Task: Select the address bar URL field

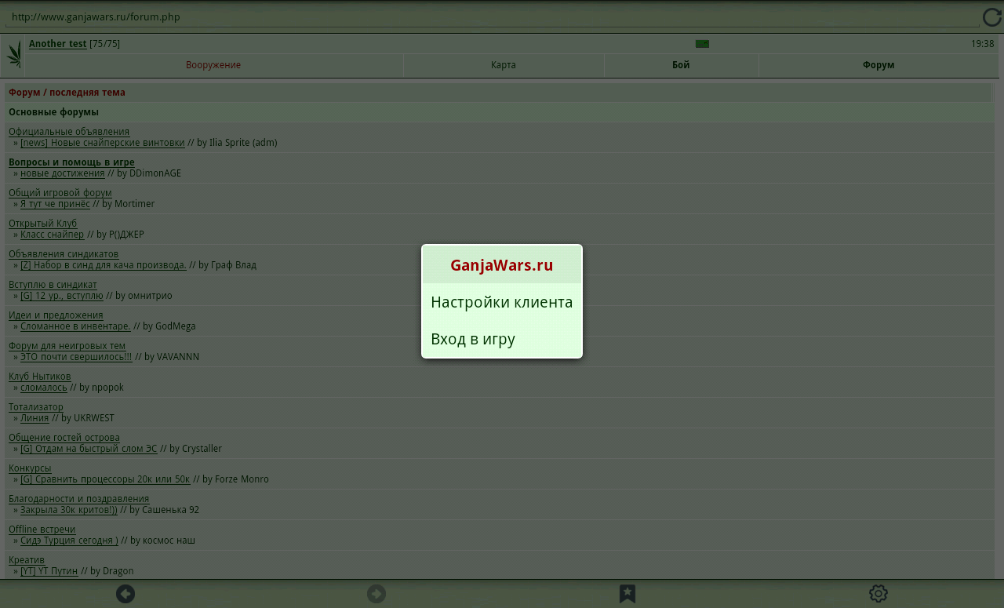Action: (491, 17)
